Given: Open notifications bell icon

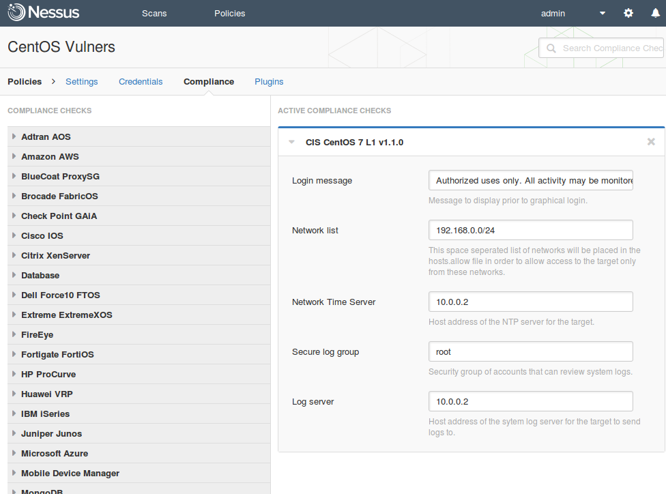Looking at the screenshot, I should pos(655,13).
